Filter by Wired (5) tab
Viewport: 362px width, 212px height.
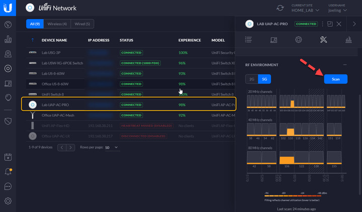tap(82, 24)
